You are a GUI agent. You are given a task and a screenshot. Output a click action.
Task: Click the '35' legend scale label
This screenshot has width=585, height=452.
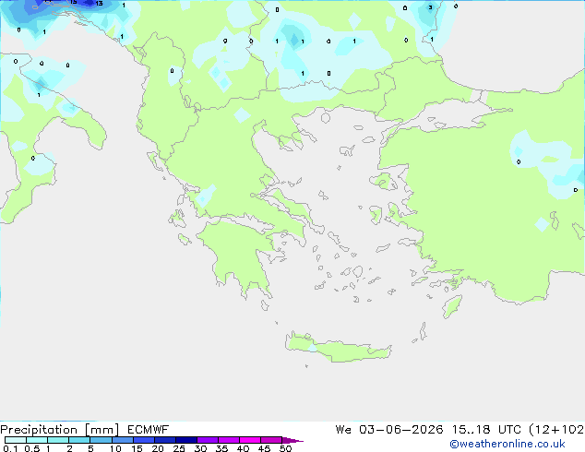(x=221, y=448)
